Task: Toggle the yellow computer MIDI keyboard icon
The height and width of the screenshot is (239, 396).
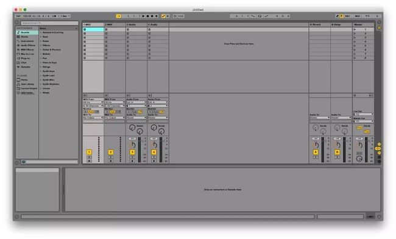Action: [x=341, y=16]
